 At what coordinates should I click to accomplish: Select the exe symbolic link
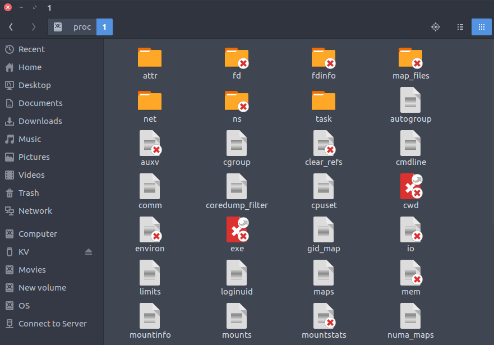[x=237, y=230]
